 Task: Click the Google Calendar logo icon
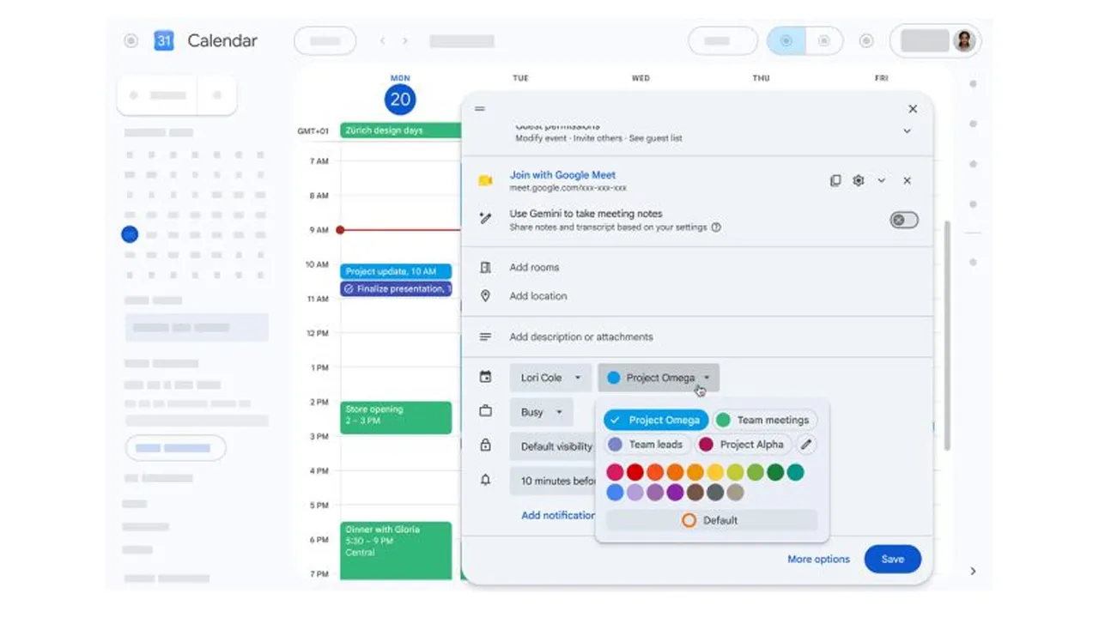pyautogui.click(x=164, y=40)
